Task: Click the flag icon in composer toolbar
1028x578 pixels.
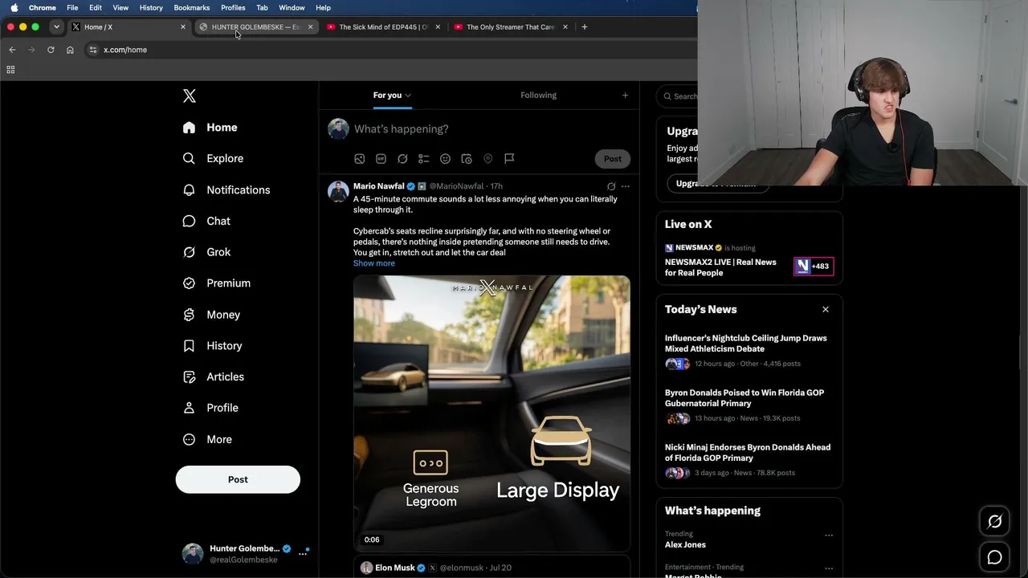Action: (509, 159)
